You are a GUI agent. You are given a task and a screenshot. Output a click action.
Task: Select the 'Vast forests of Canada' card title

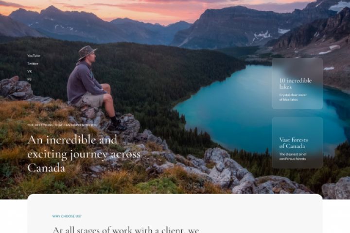click(x=294, y=143)
